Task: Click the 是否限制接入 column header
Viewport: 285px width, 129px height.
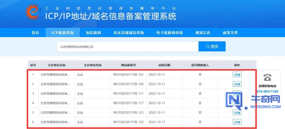Action: (x=200, y=65)
